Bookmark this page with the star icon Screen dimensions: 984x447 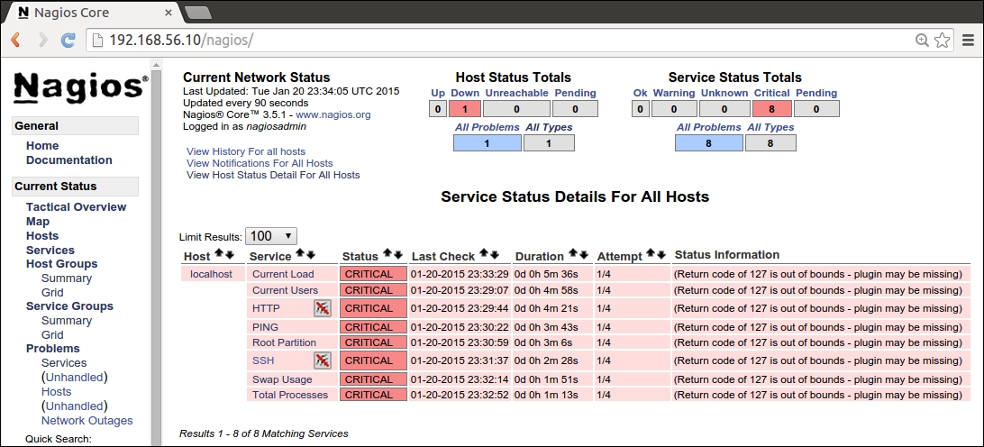click(x=943, y=41)
